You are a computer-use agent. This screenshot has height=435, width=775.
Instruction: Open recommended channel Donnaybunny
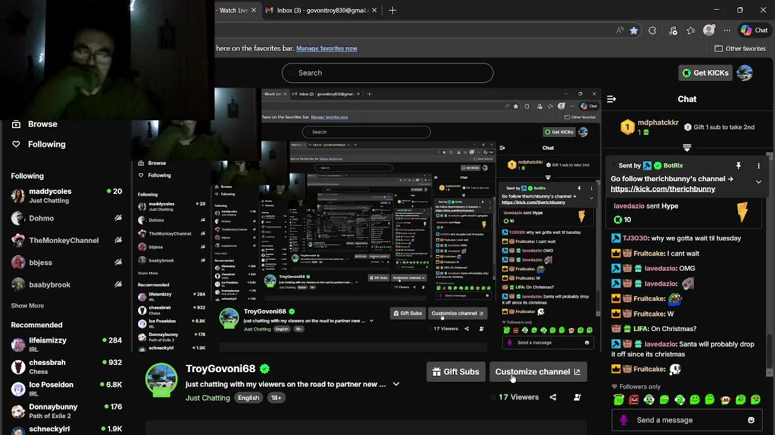(66, 411)
